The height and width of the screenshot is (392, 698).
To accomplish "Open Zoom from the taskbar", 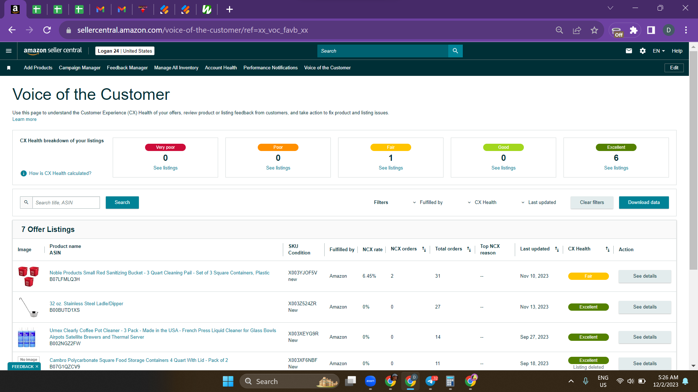I will (370, 381).
